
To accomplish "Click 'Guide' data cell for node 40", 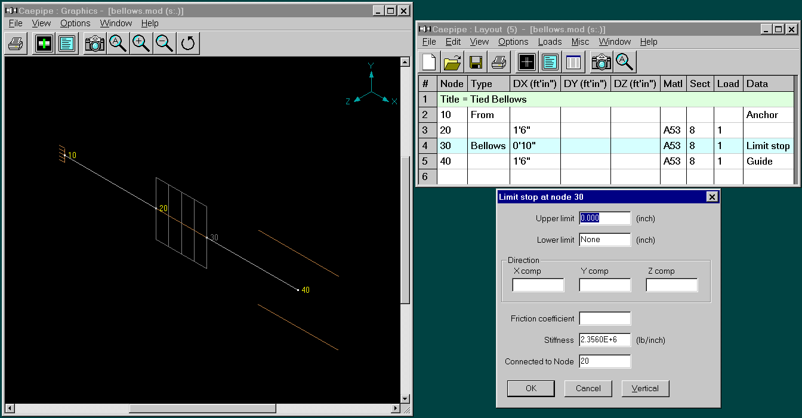I will pos(768,161).
